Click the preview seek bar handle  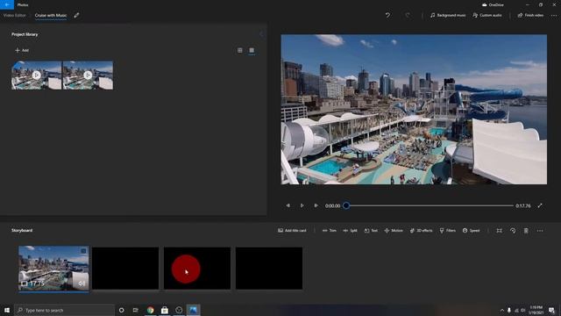346,205
